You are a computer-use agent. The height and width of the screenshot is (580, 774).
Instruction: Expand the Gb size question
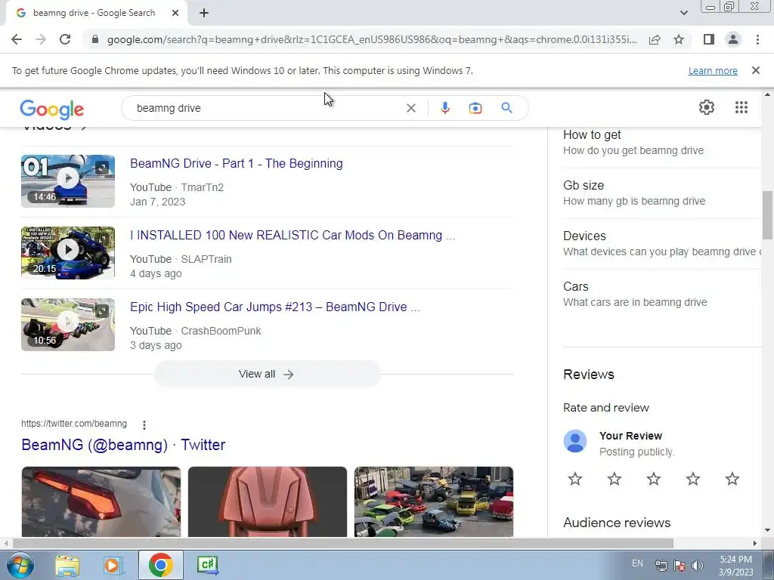662,193
